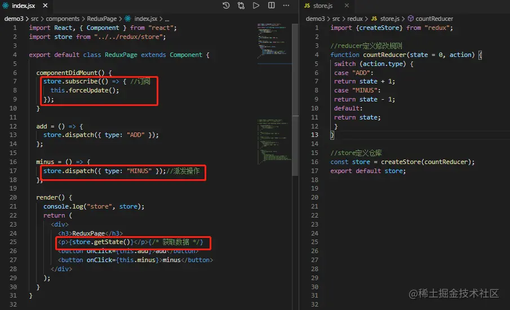The image size is (510, 310).
Task: Click 'export default class ReduxPage' line
Action: point(119,55)
